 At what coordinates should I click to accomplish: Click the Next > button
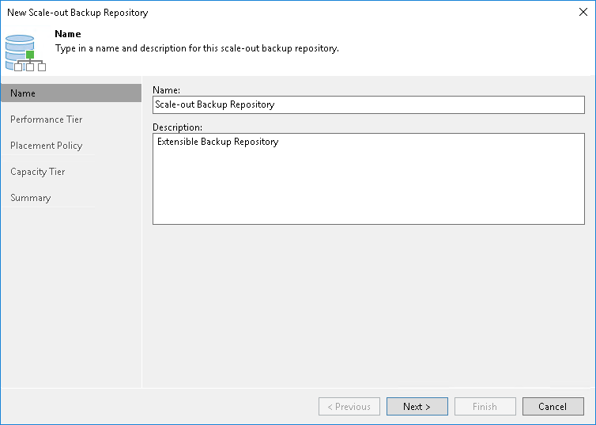tap(417, 406)
